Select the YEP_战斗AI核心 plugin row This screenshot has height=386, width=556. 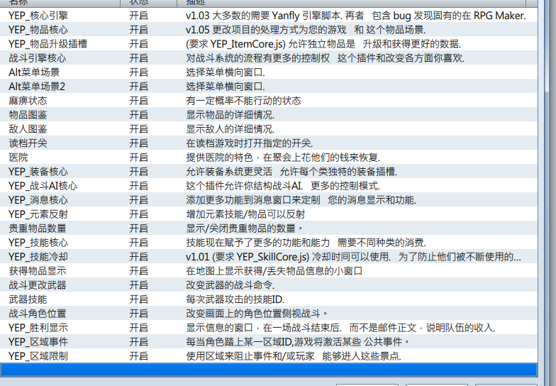[x=269, y=186]
